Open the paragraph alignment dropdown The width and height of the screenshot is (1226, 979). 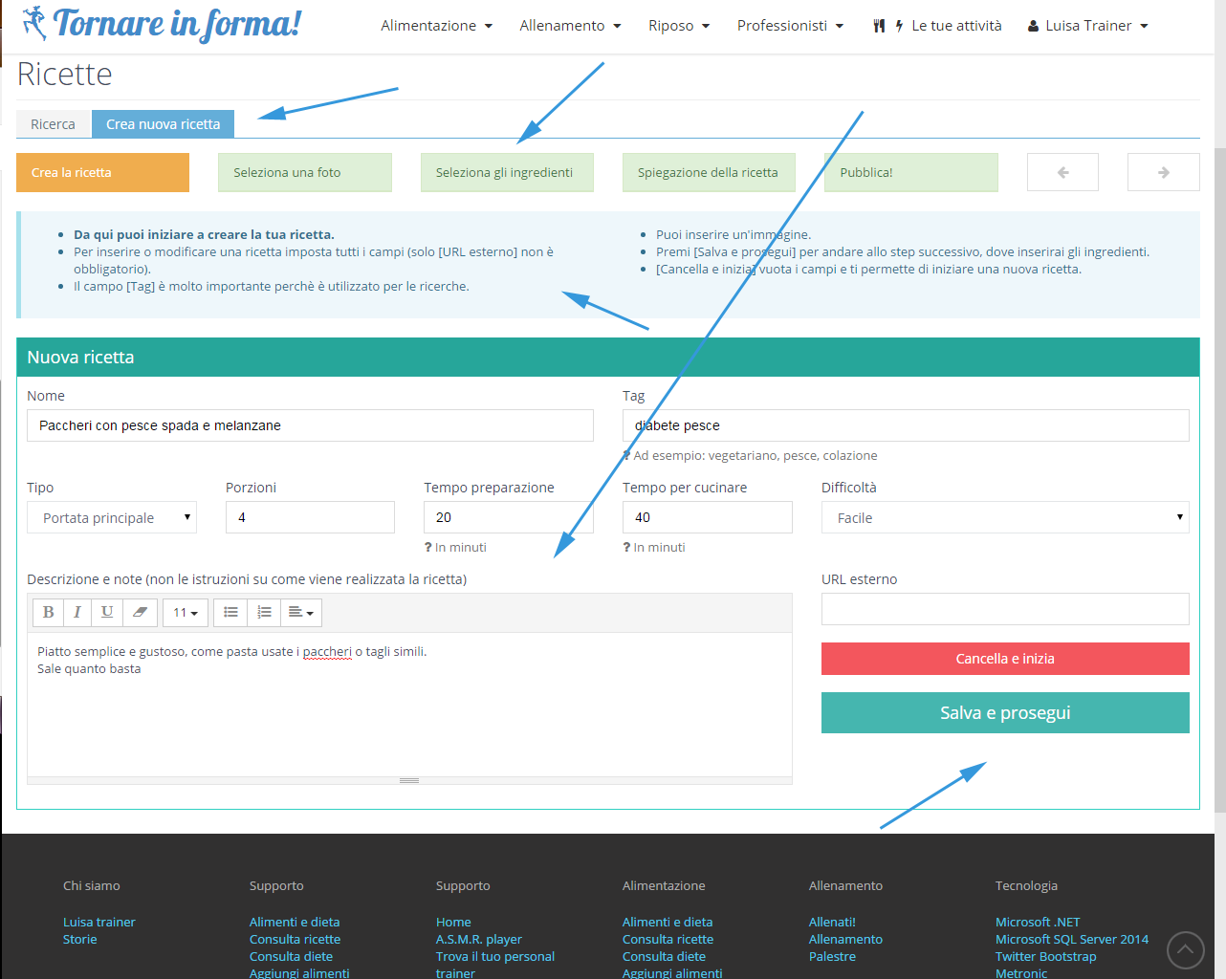(300, 613)
